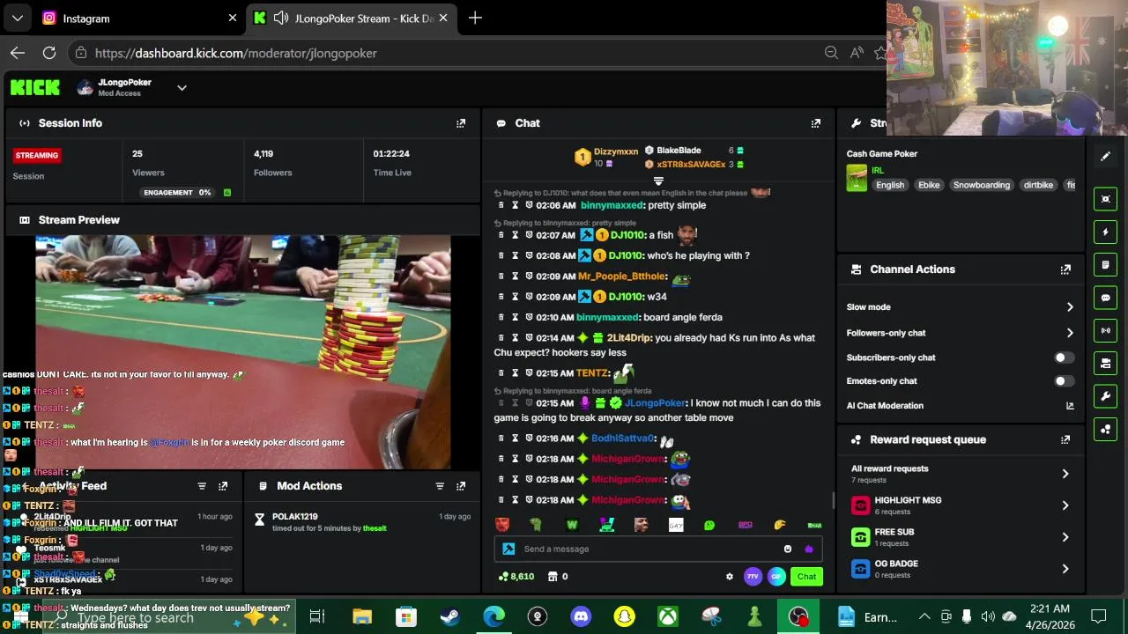Send message with the green Chat button

806,577
